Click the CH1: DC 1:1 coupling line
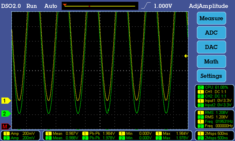This screenshot has height=141, width=235. point(212,92)
